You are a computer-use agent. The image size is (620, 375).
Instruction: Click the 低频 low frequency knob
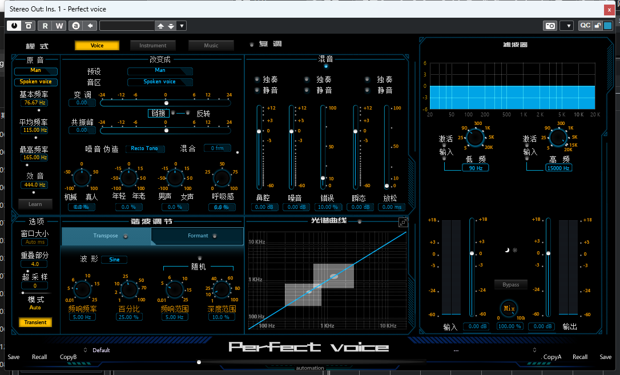pyautogui.click(x=475, y=138)
